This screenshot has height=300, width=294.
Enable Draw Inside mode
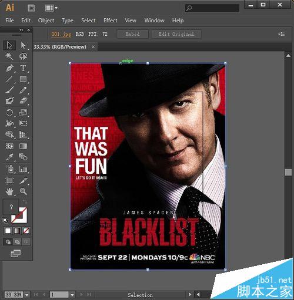click(26, 242)
